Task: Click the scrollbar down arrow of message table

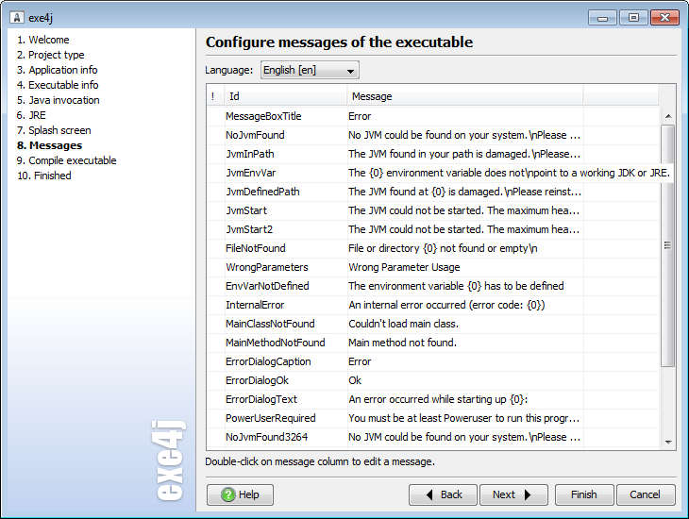Action: [668, 442]
